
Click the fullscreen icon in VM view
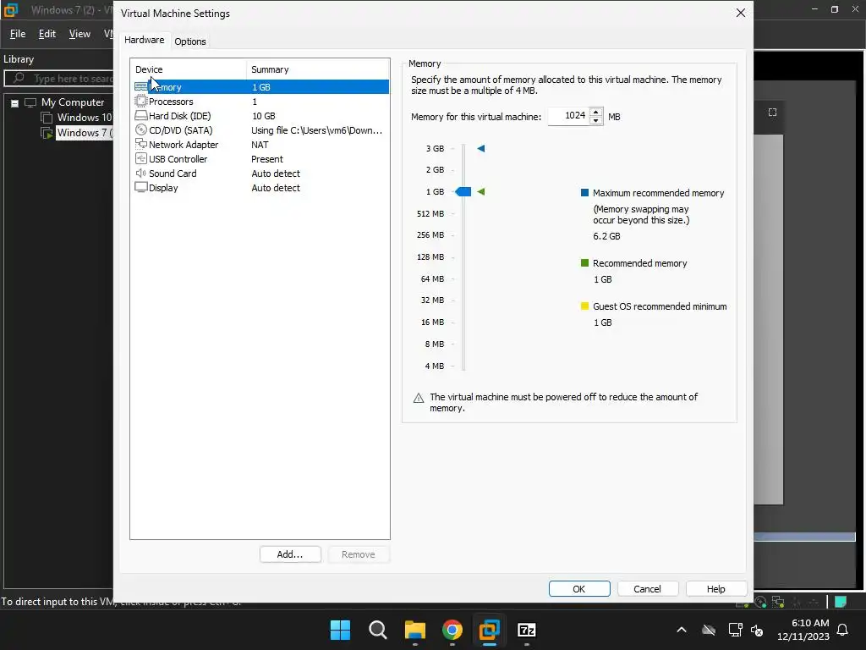(773, 113)
